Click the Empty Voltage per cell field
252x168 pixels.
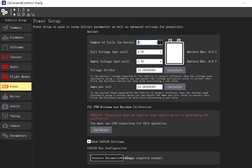click(x=150, y=61)
